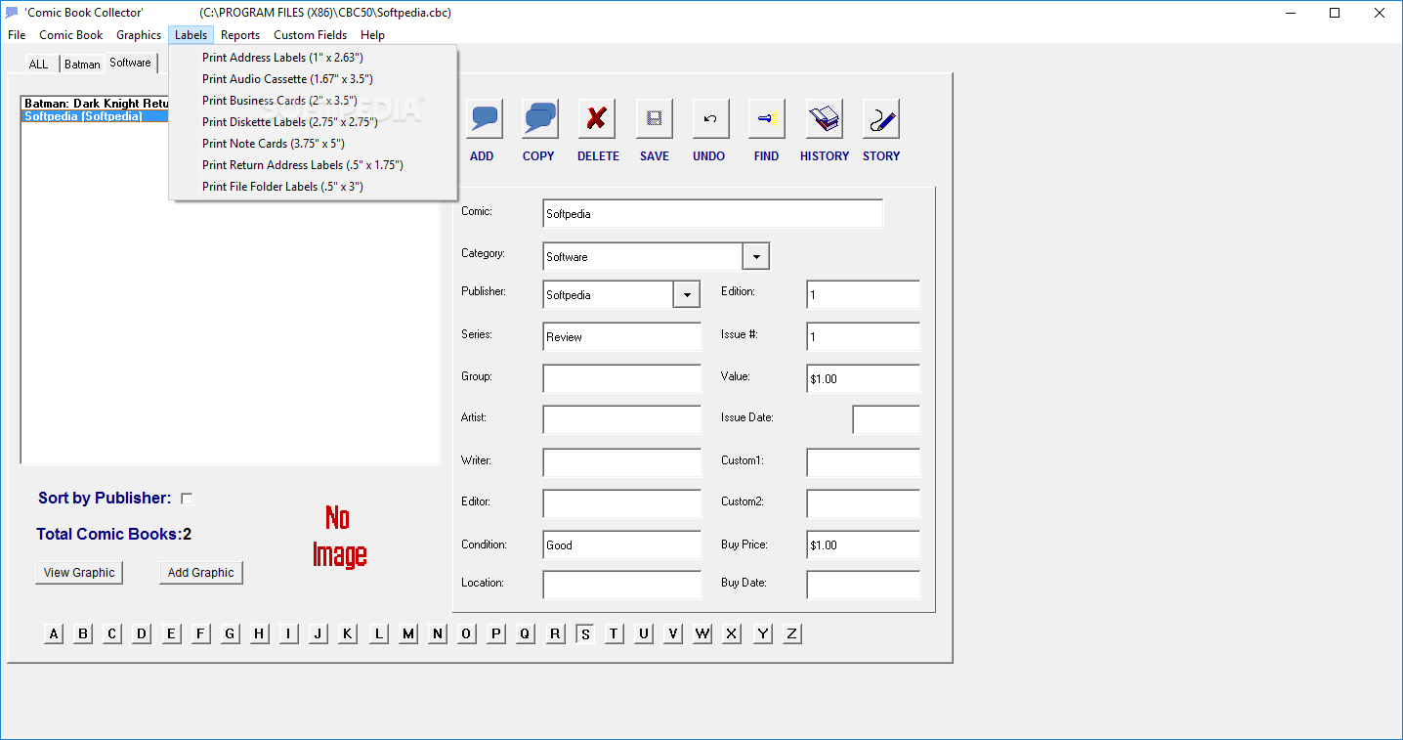
Task: Select Softpedia (Softpedia) list entry
Action: 96,116
